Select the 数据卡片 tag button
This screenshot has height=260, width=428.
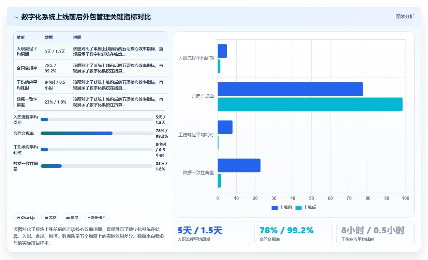point(97,218)
